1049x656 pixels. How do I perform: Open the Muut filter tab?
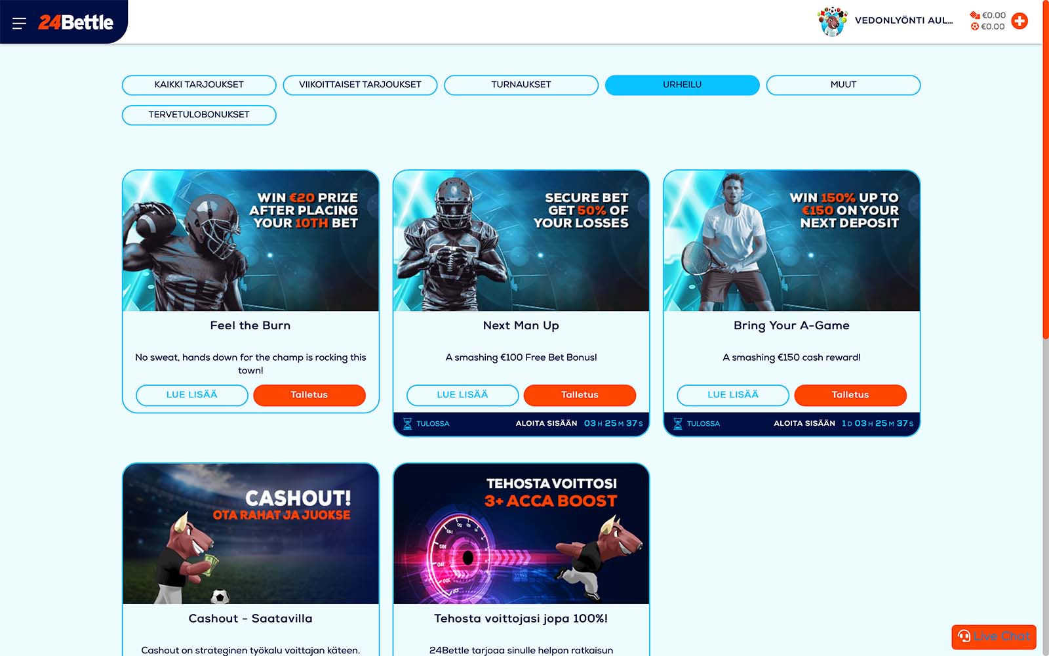point(843,85)
